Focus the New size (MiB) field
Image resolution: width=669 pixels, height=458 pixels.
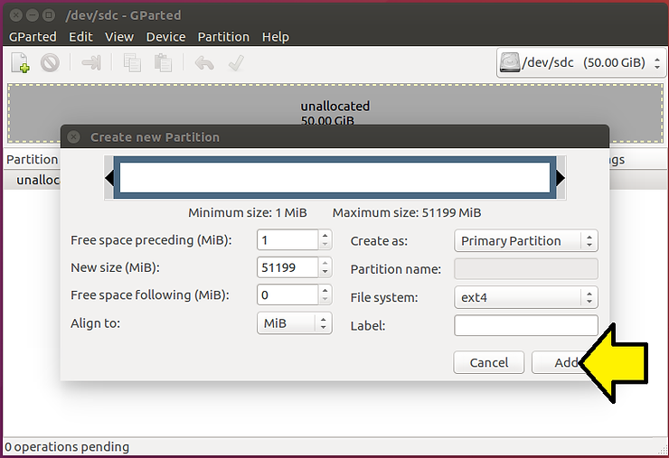(287, 267)
